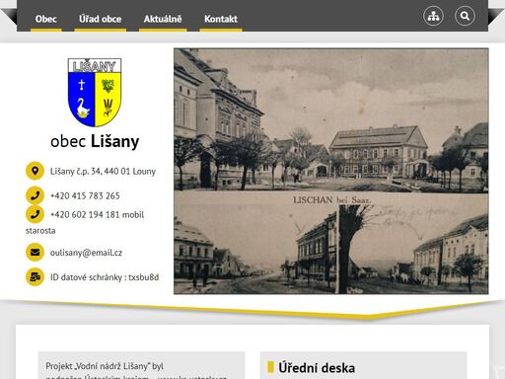Call mobile number +420 602 194 181
Viewport: 505px width, 379px height.
pos(86,214)
